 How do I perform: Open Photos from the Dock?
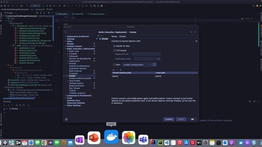pos(129,138)
